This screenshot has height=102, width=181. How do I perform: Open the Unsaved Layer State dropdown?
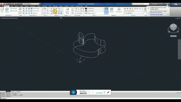[x=133, y=11]
